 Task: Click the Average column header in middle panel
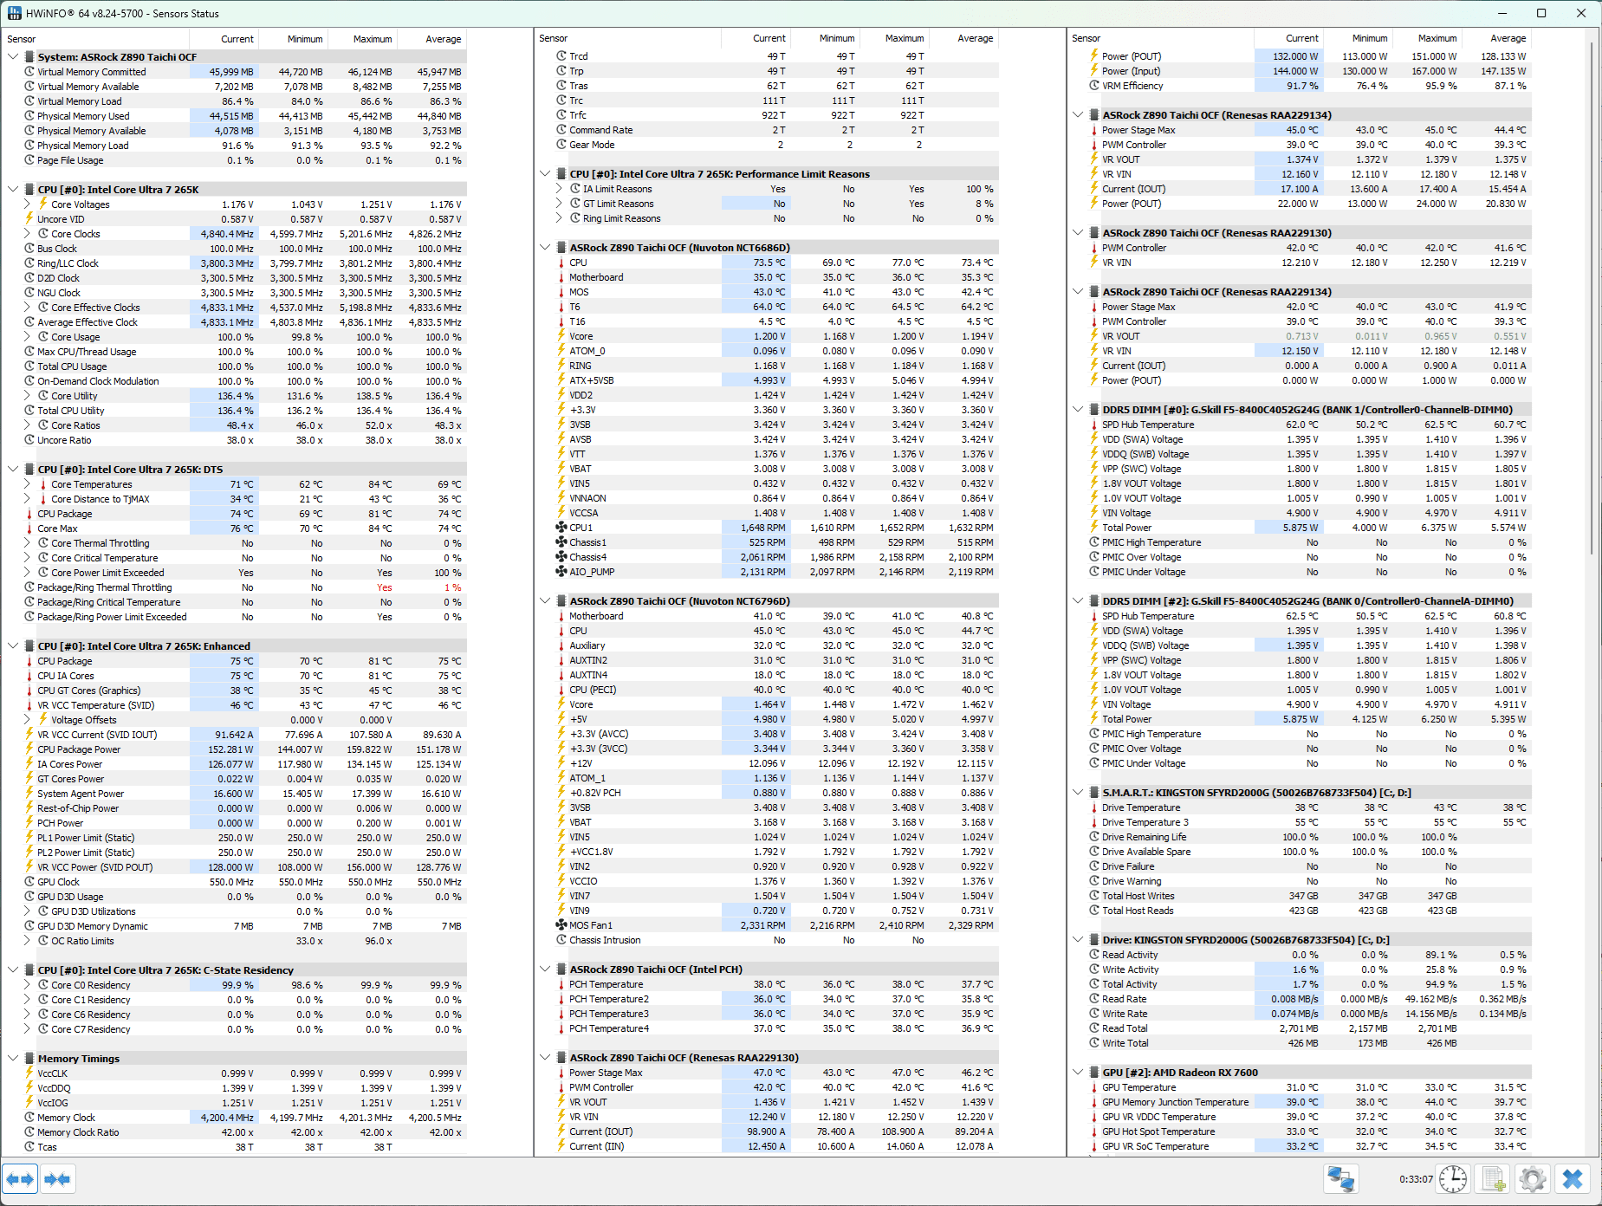(963, 38)
